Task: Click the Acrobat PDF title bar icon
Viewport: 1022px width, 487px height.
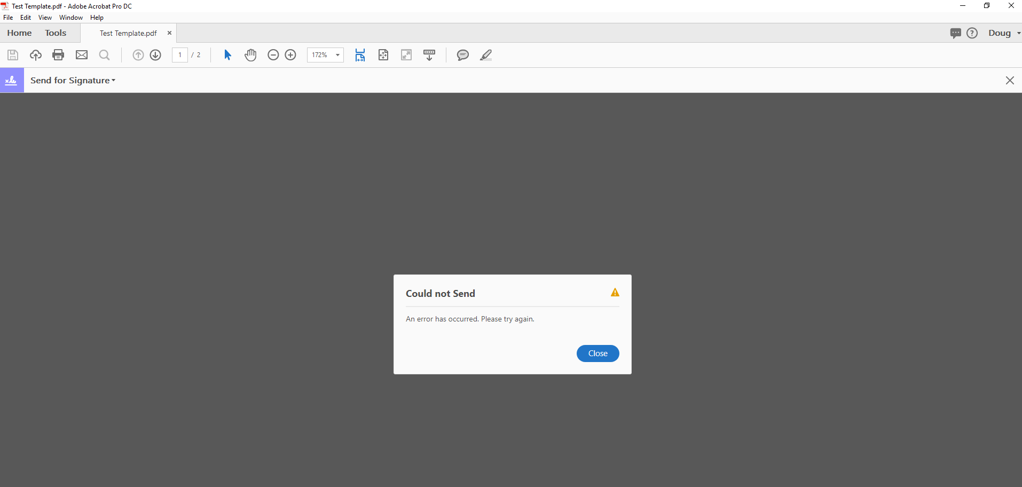Action: pyautogui.click(x=5, y=6)
